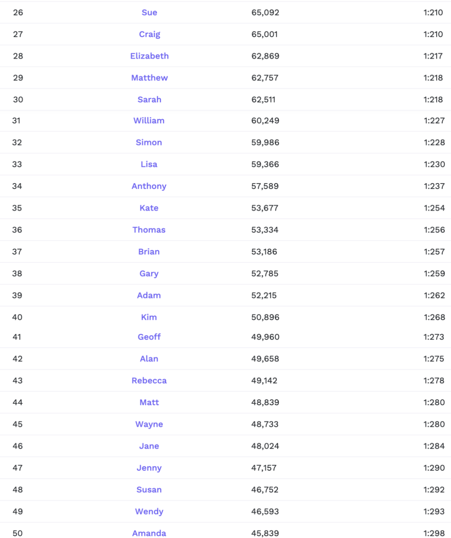Select the Rebecca name link
This screenshot has width=451, height=538.
(x=149, y=381)
